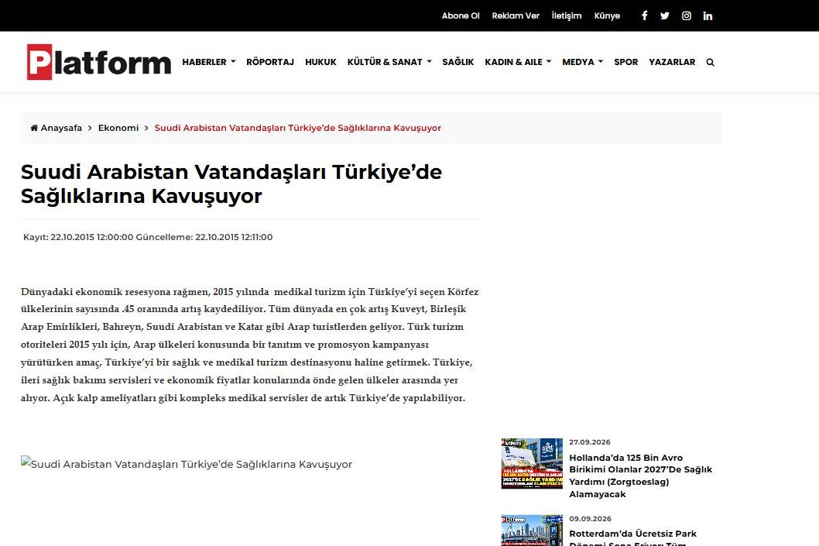Go to Ekonomi breadcrumb link
This screenshot has height=546, width=819.
tap(118, 128)
